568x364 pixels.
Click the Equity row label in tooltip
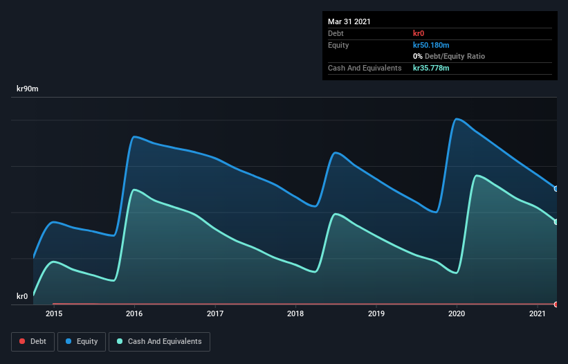pos(338,45)
